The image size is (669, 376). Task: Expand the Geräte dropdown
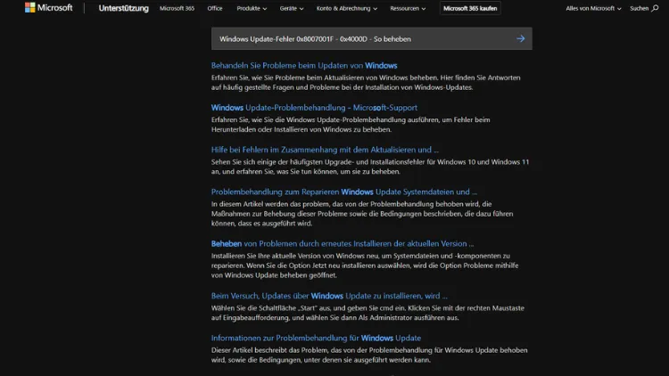tap(292, 8)
